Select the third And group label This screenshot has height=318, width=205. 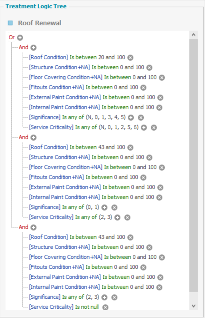pyautogui.click(x=24, y=227)
